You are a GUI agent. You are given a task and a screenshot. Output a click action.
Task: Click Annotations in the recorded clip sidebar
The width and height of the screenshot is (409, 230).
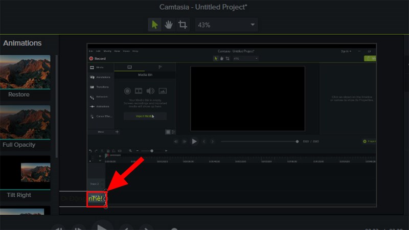[x=100, y=77]
